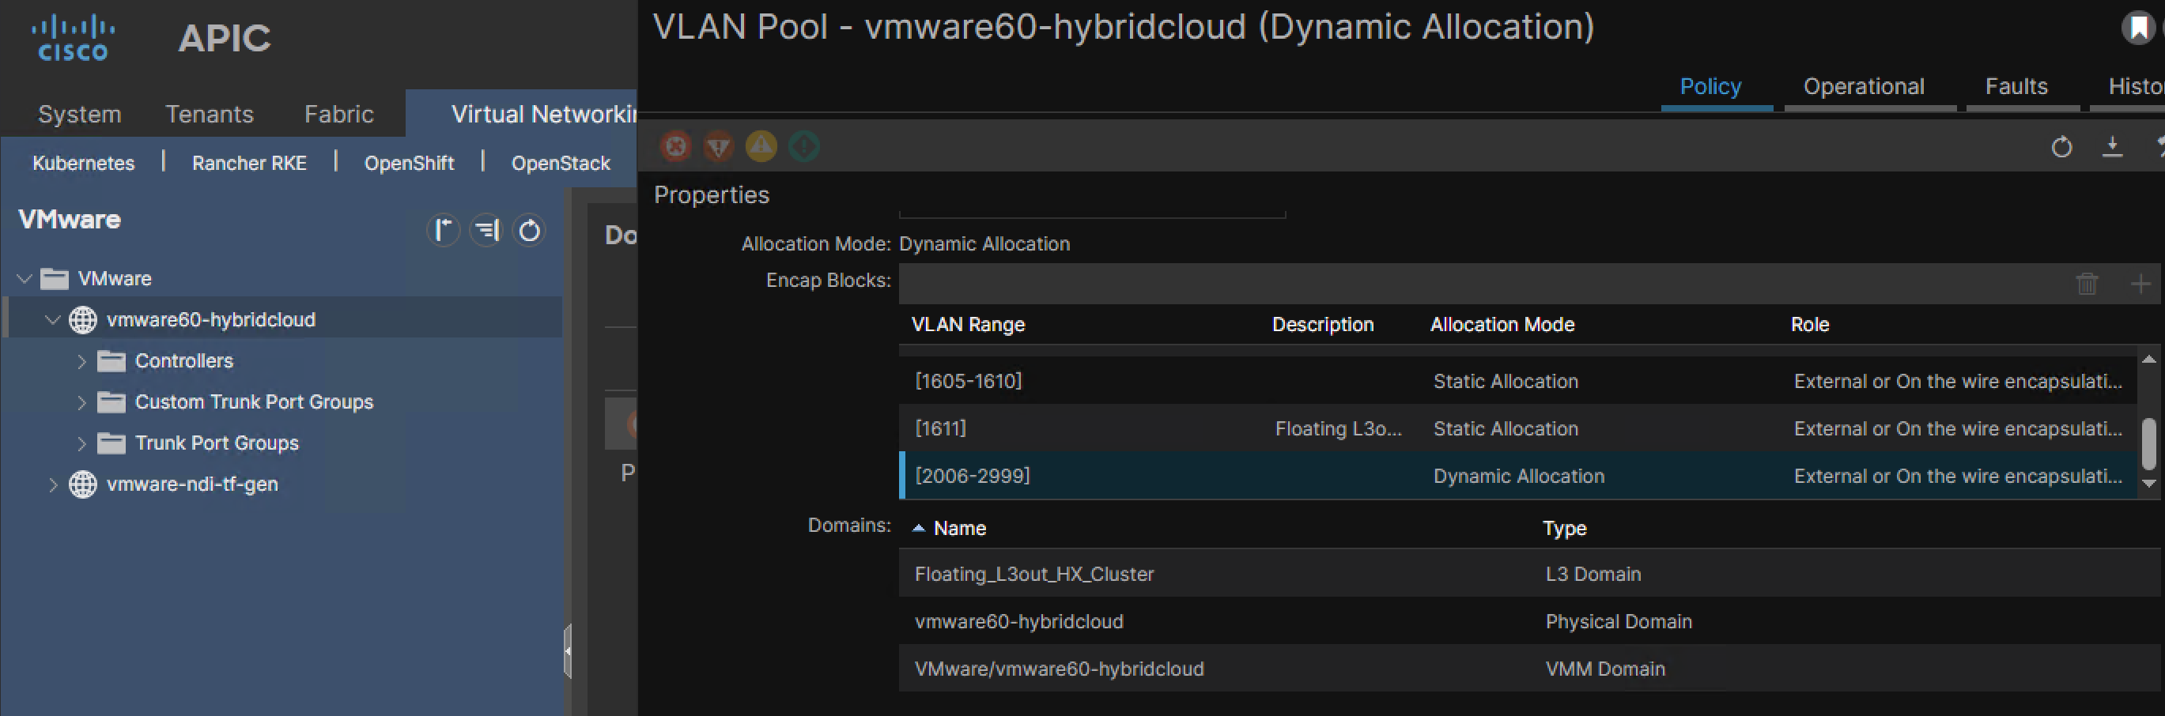Sort by the VLAN Range column

tap(968, 324)
